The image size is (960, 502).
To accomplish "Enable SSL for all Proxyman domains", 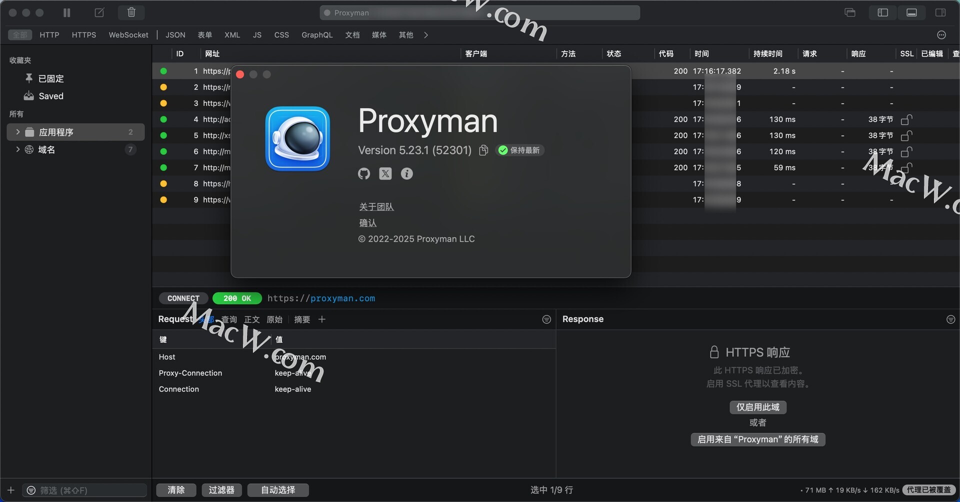I will [x=758, y=439].
